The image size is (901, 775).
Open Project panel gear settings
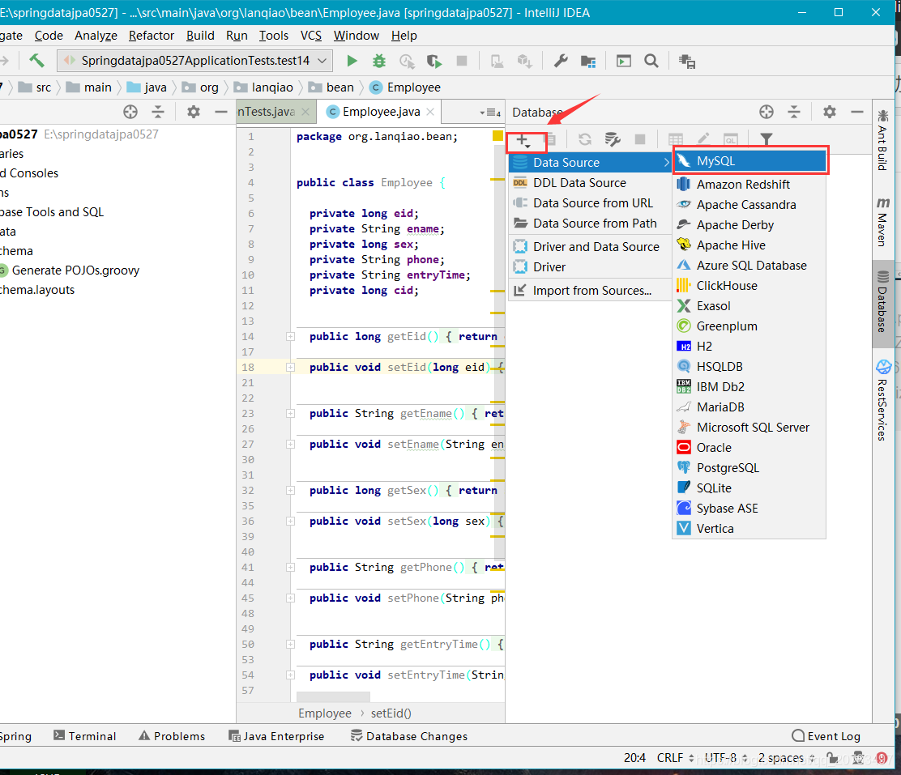click(194, 112)
